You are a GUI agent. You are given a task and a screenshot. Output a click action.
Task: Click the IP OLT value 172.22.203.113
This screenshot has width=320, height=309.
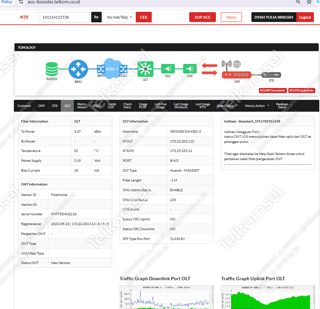(182, 141)
